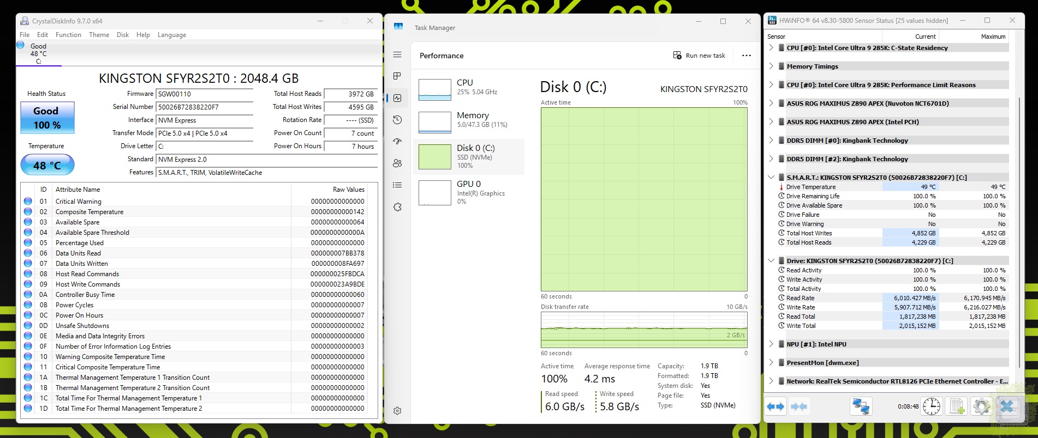The image size is (1038, 438).
Task: Open the Edit menu in CrystalDiskInfo
Action: coord(43,35)
